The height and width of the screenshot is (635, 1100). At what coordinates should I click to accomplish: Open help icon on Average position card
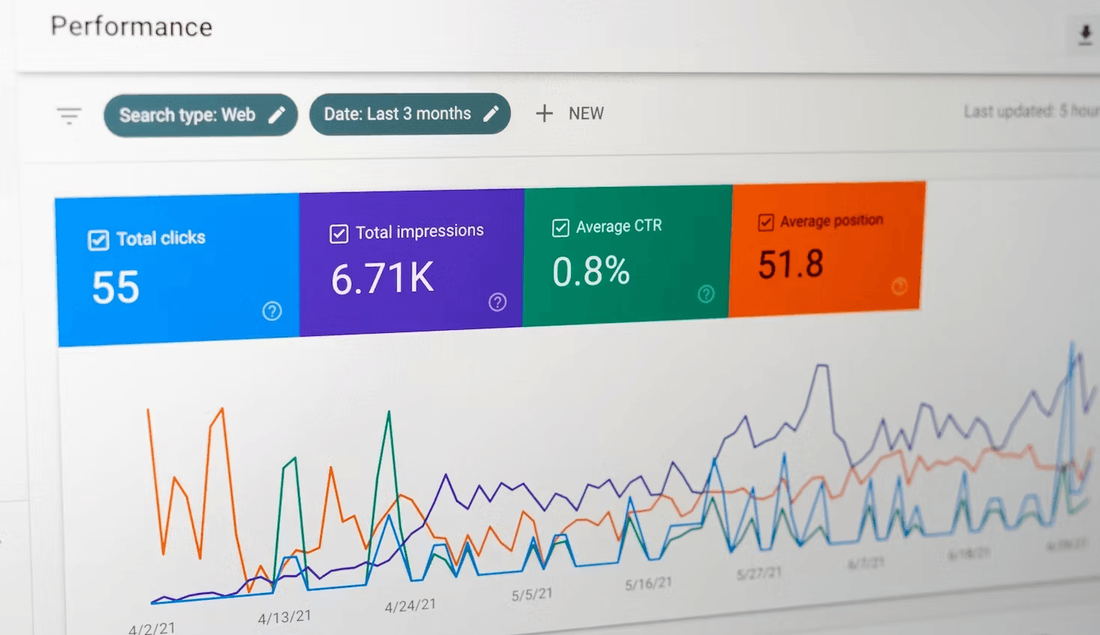(x=899, y=286)
